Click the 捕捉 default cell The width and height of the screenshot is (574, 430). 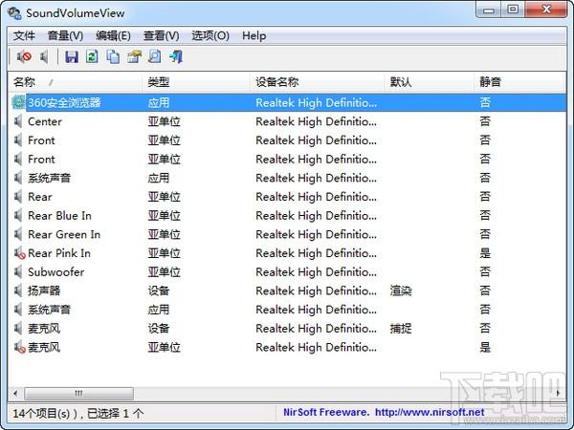tap(401, 329)
